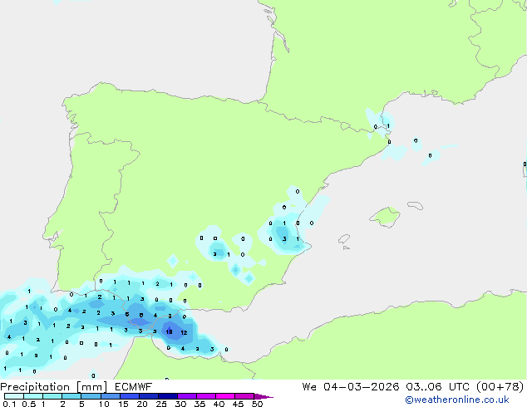The height and width of the screenshot is (407, 527).
Task: Click the "12" precipitation value on the map
Action: coord(184,332)
